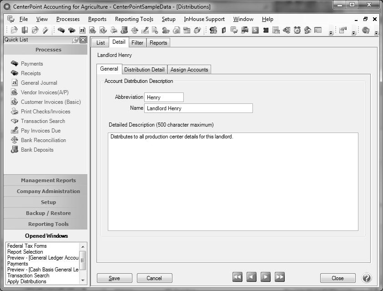
Task: Click the application icon left of File menu
Action: pyautogui.click(x=11, y=19)
